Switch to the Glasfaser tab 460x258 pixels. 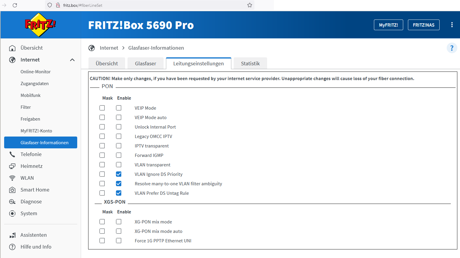[146, 63]
